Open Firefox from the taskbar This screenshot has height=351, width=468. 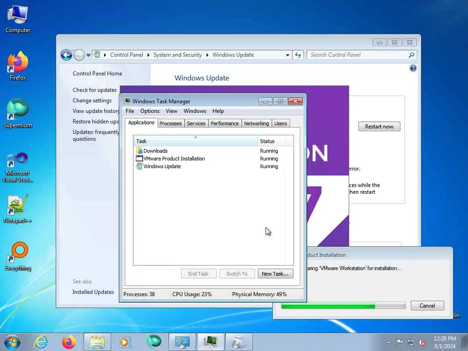(69, 342)
